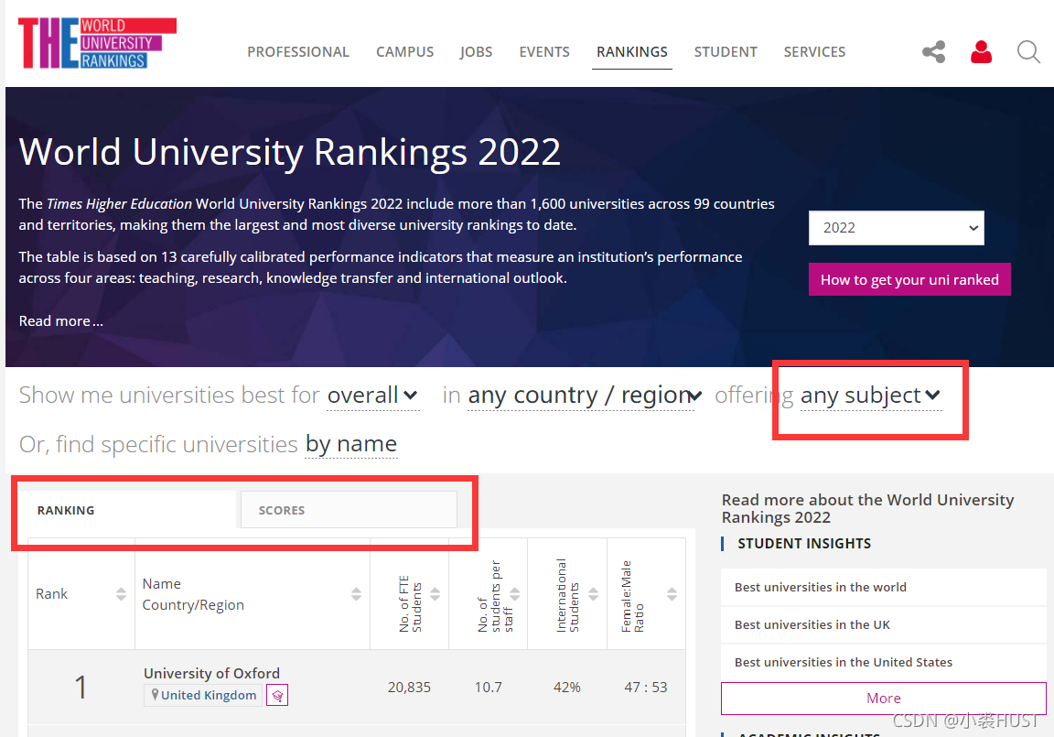Open the CAMPUS menu

point(404,52)
